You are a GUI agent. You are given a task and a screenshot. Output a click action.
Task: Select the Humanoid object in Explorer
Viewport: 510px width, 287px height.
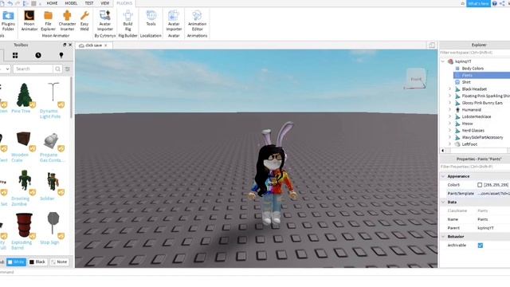[471, 110]
